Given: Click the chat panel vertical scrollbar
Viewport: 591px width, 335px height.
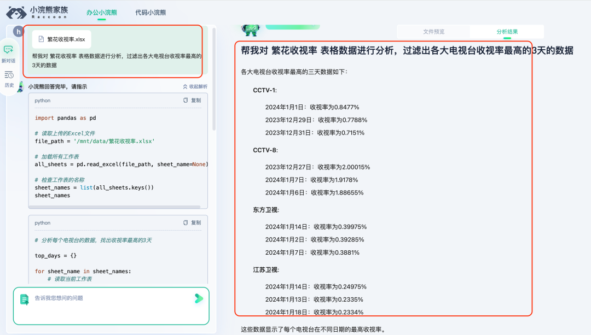Looking at the screenshot, I should click(214, 79).
